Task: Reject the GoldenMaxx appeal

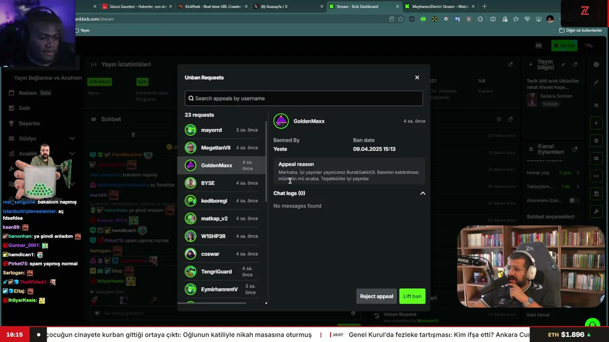Action: pos(376,296)
